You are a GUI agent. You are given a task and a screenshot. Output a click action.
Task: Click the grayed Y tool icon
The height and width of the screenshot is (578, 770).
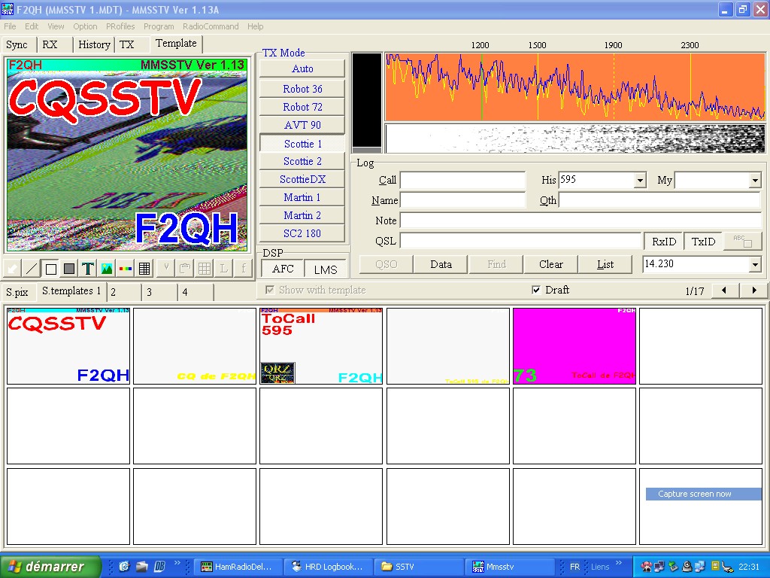(166, 269)
